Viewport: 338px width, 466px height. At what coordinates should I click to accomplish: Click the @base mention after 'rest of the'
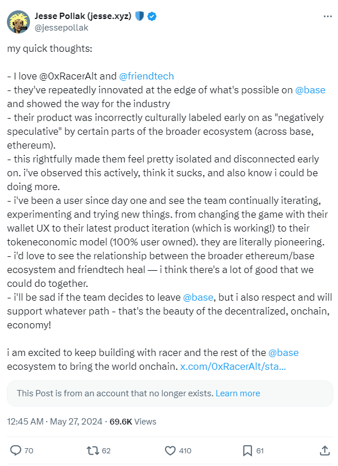[283, 353]
